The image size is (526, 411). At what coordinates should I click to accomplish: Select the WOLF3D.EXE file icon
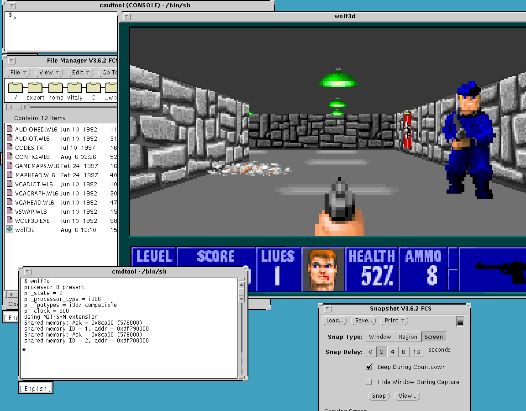(10, 221)
